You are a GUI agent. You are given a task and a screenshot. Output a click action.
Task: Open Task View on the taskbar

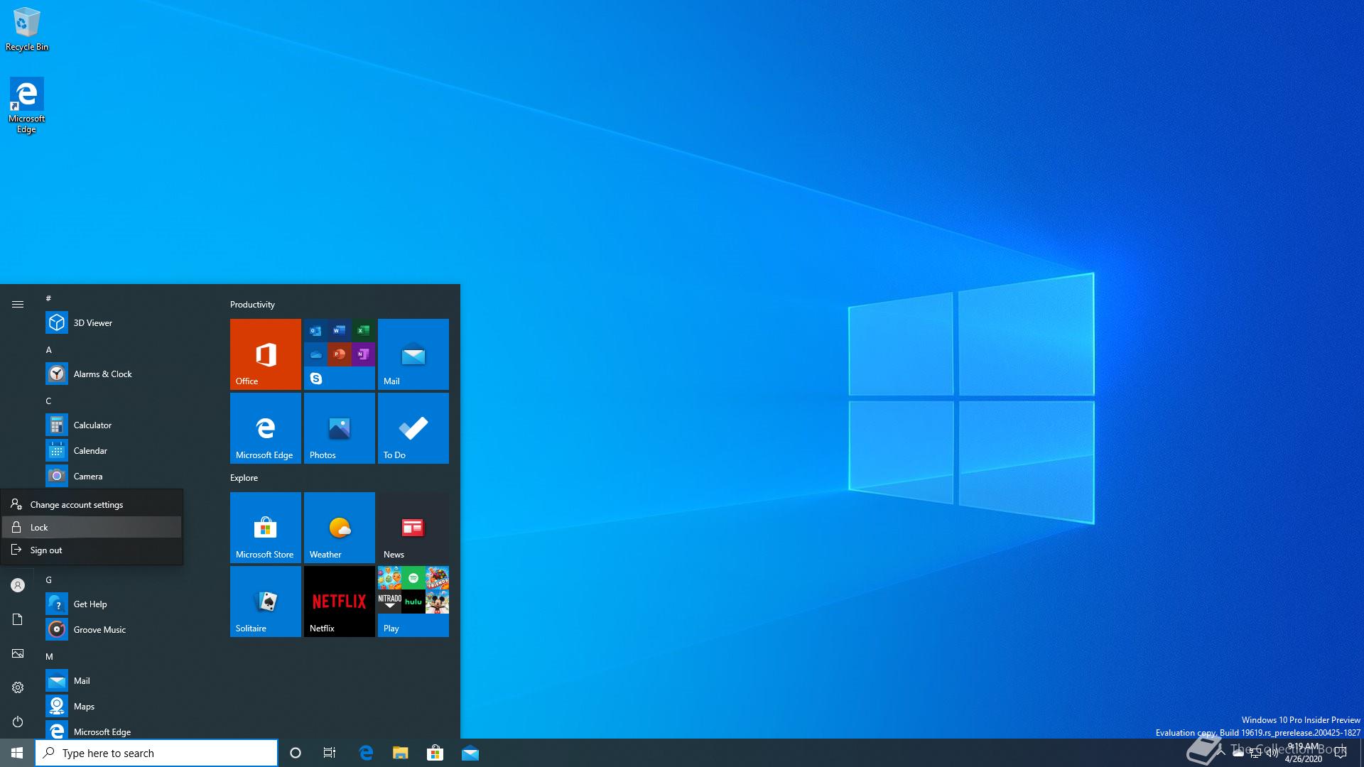tap(330, 753)
